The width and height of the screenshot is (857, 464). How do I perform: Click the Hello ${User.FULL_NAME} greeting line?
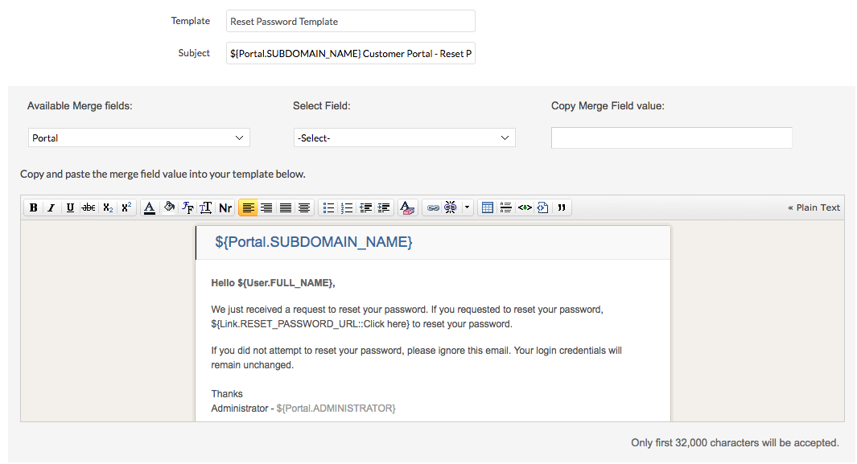pos(274,283)
